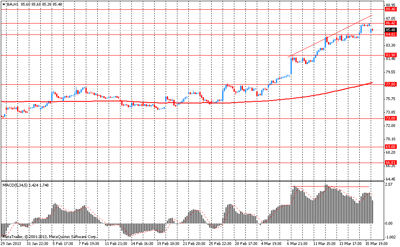Open the chart menu triangle beside BA,H1
Viewport: 400px width, 247px height.
tap(4, 4)
